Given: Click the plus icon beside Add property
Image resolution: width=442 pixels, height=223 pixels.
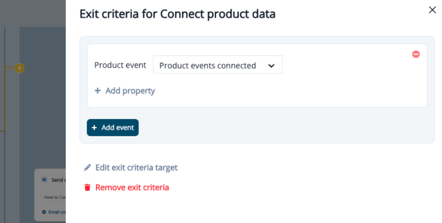Looking at the screenshot, I should click(x=97, y=91).
